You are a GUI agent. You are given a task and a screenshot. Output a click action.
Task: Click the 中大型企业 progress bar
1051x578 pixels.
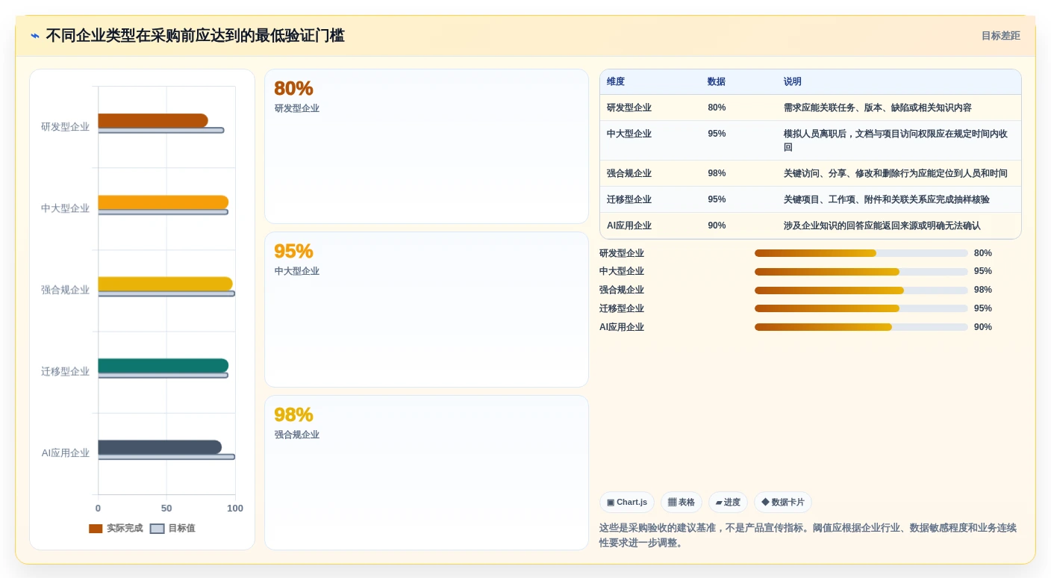(861, 273)
